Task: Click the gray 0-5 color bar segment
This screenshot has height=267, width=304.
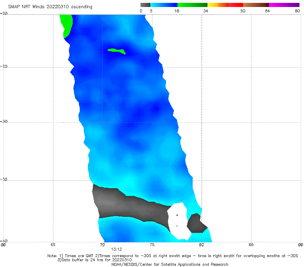Action: point(145,5)
